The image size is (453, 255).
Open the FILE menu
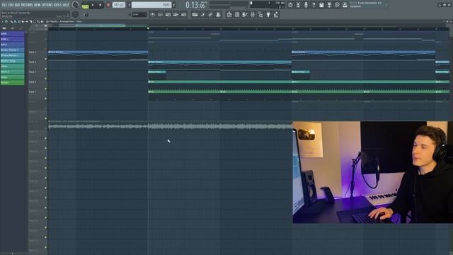pyautogui.click(x=4, y=5)
